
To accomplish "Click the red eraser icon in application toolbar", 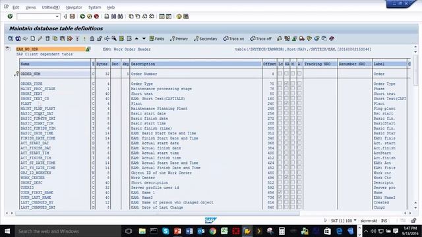I will point(332,39).
